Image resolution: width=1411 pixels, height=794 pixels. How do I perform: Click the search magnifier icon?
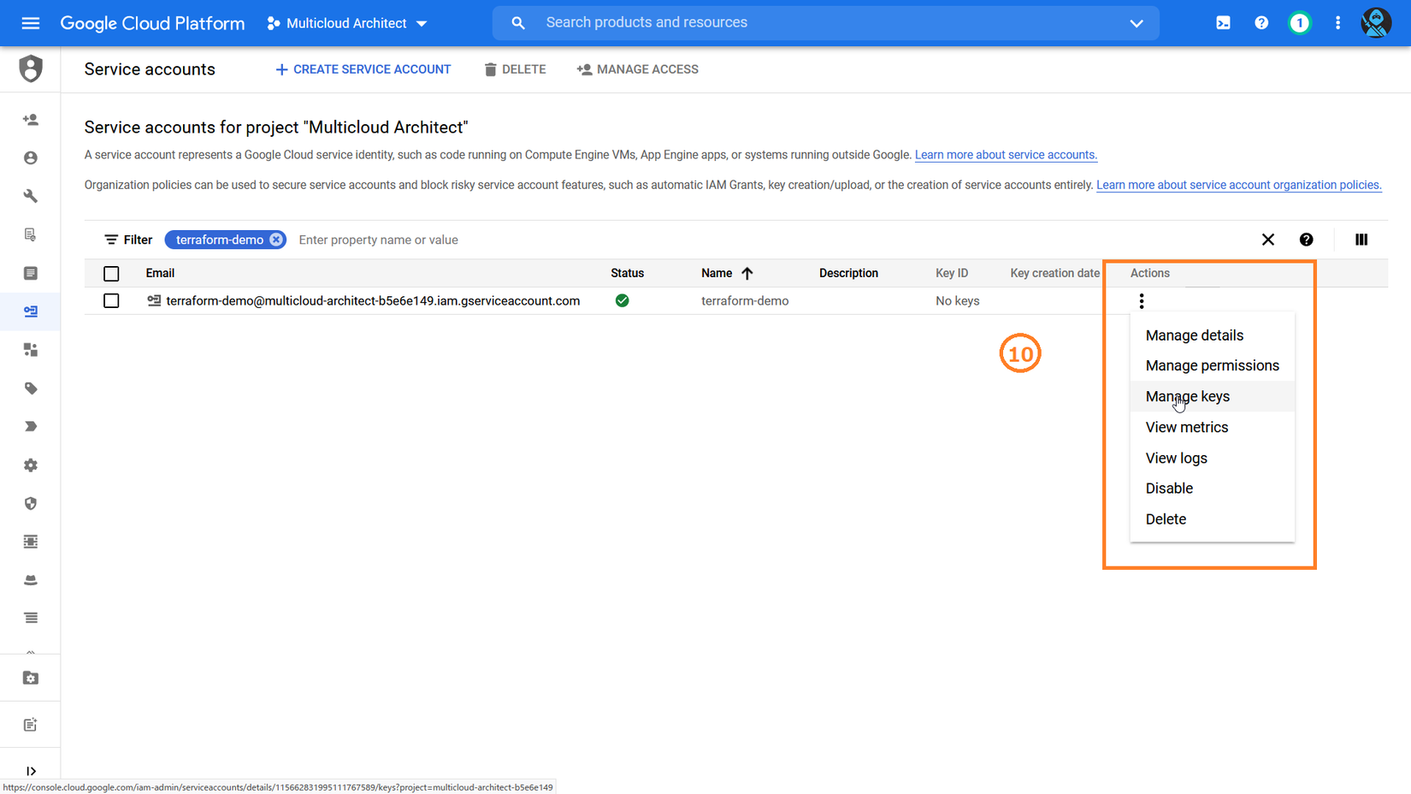(x=518, y=23)
